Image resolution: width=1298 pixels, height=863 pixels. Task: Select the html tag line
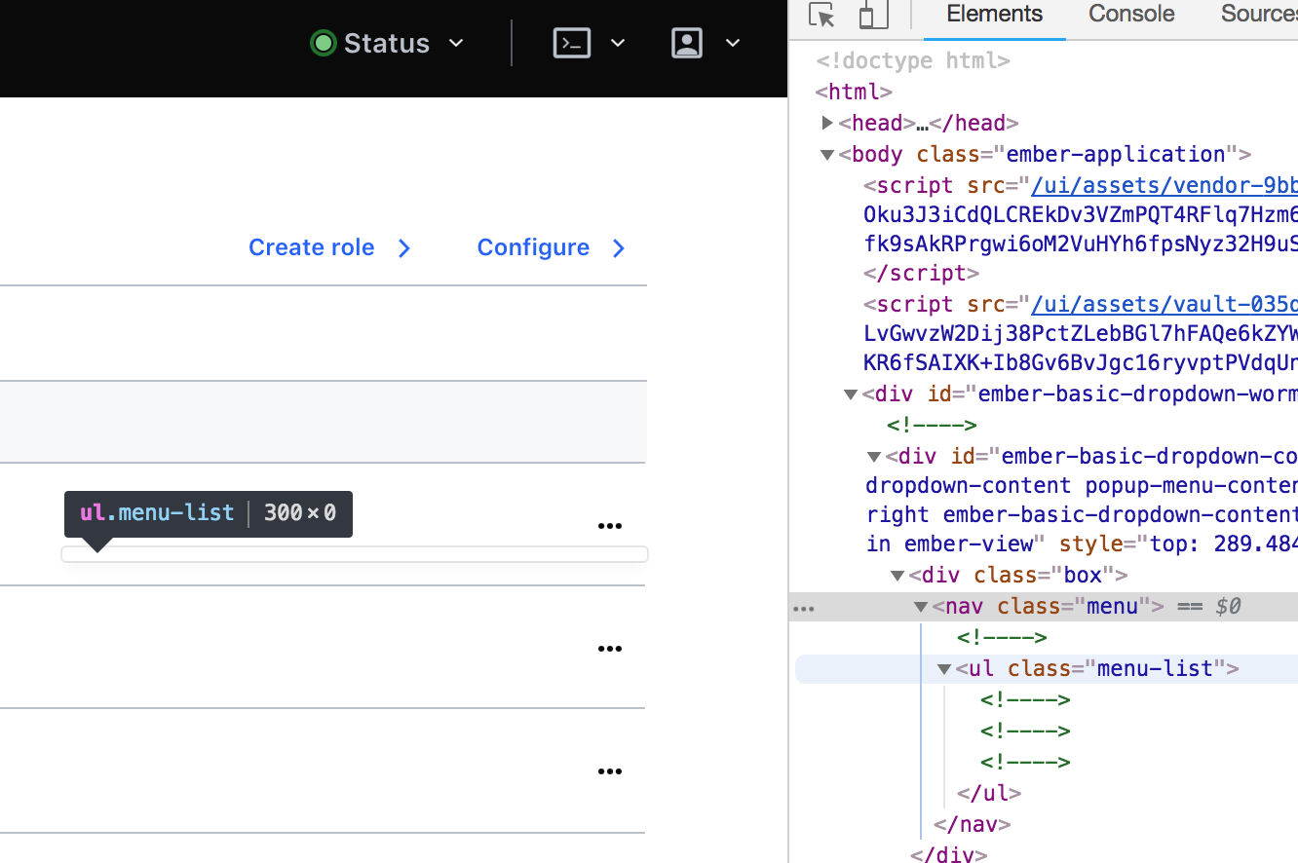855,92
